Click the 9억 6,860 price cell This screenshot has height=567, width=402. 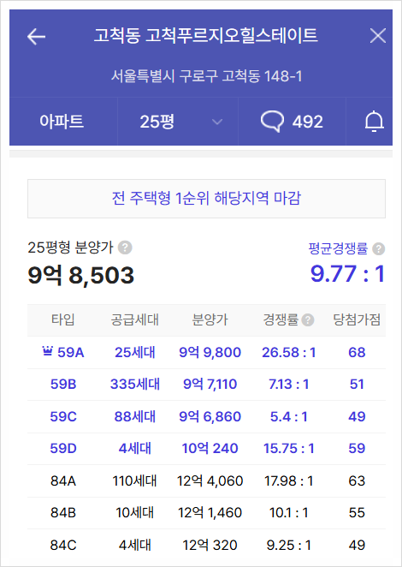point(210,416)
